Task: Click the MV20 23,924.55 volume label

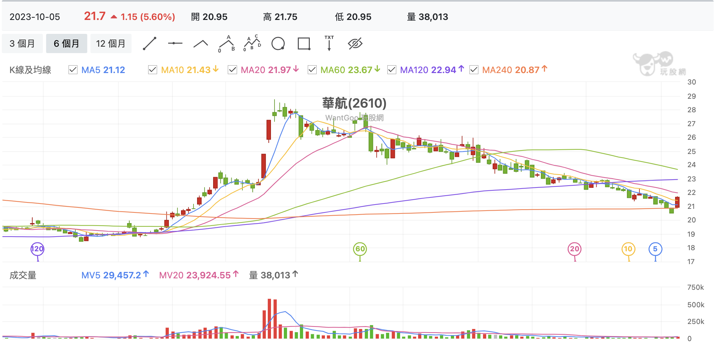Action: [195, 275]
